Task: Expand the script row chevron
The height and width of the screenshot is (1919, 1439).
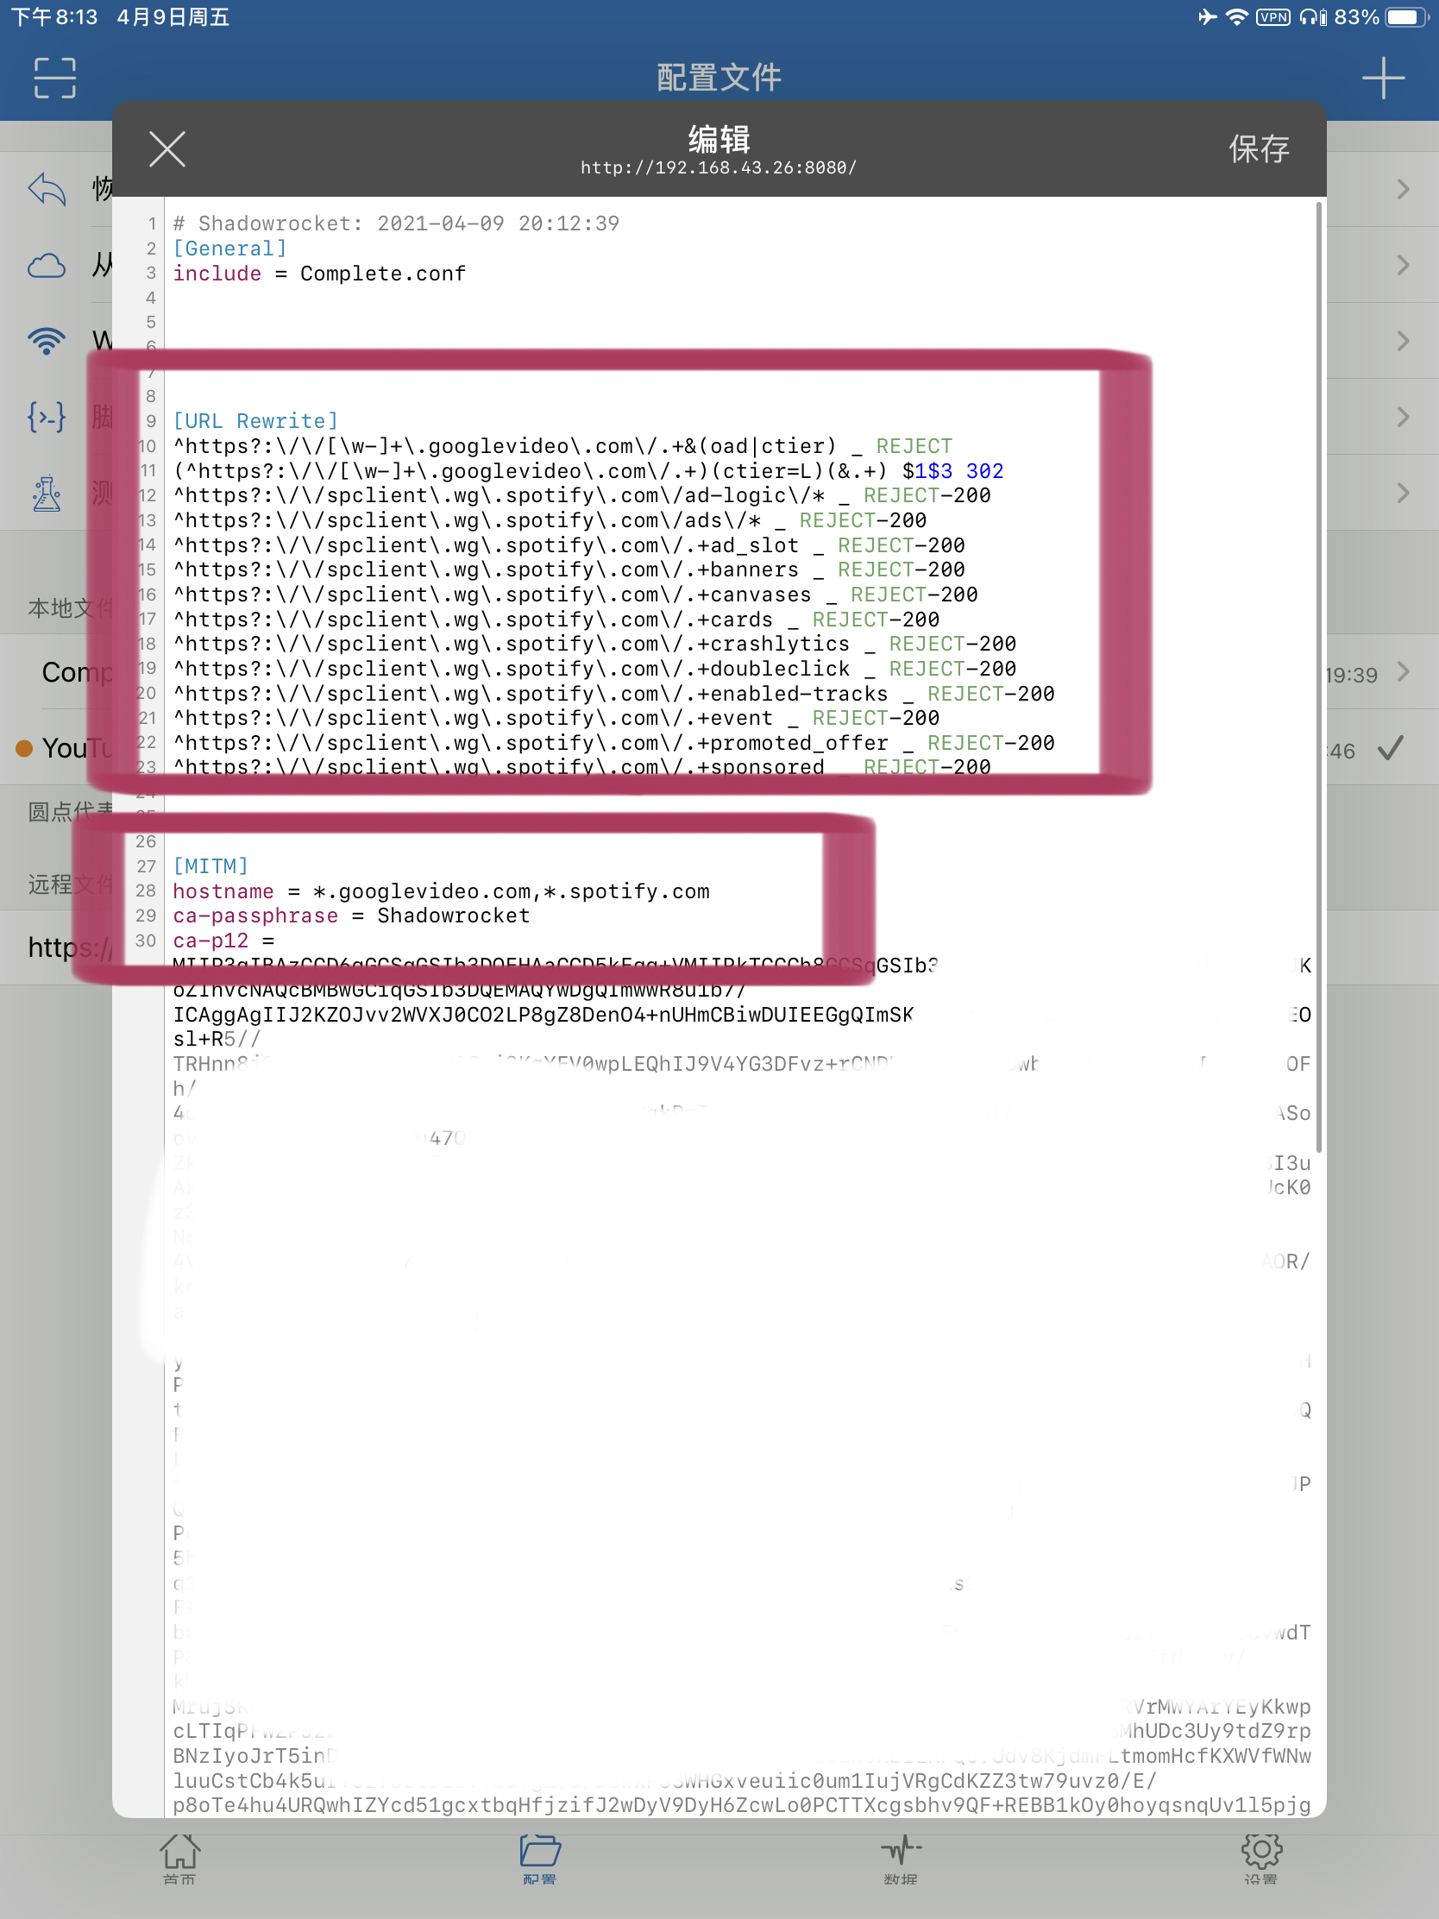Action: click(1403, 418)
